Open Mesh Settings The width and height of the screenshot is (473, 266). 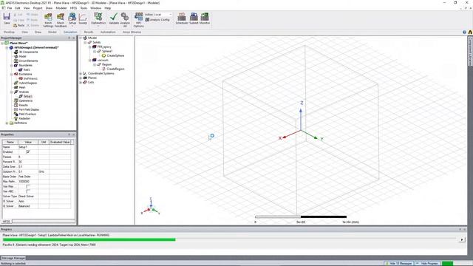click(48, 20)
